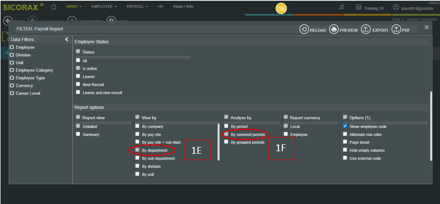440x204 pixels.
Task: Click the yellow camera snapshot icon
Action: click(281, 8)
